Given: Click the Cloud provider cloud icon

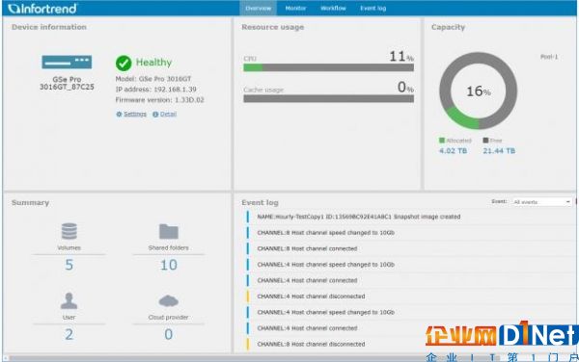Looking at the screenshot, I should tap(169, 301).
